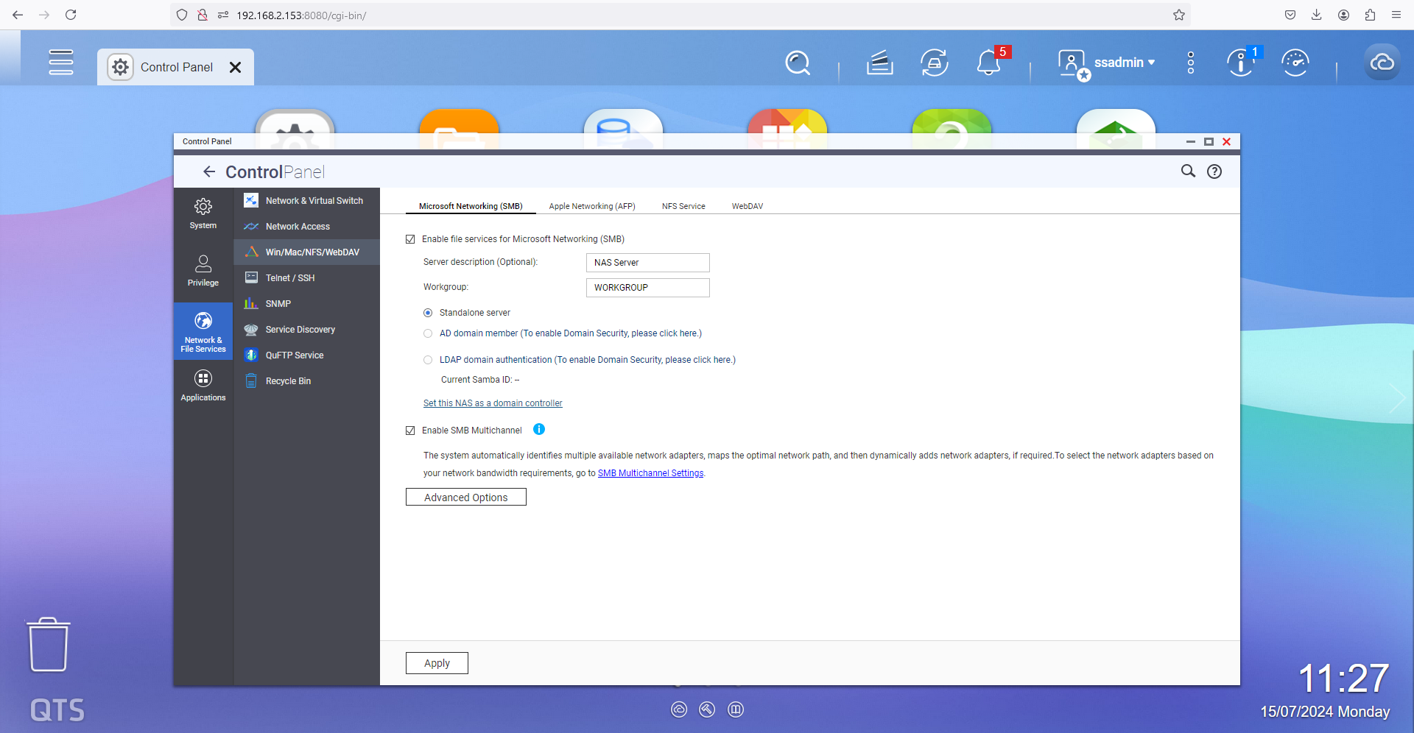Open SNMP settings

[307, 304]
